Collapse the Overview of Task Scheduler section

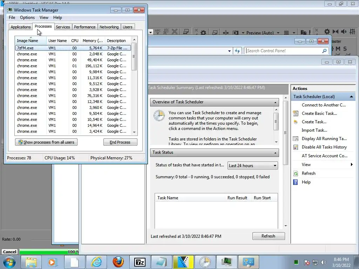[x=275, y=102]
